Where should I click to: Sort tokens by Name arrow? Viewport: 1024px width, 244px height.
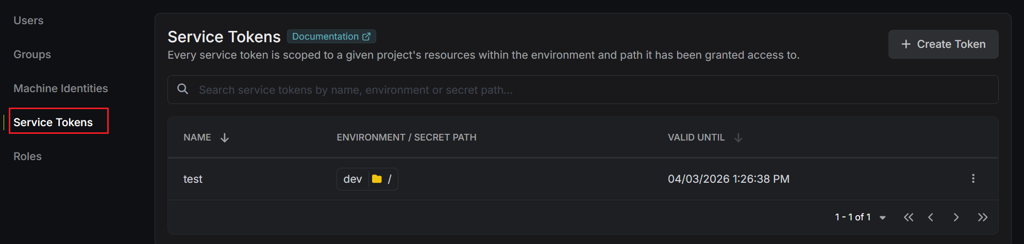tap(225, 137)
